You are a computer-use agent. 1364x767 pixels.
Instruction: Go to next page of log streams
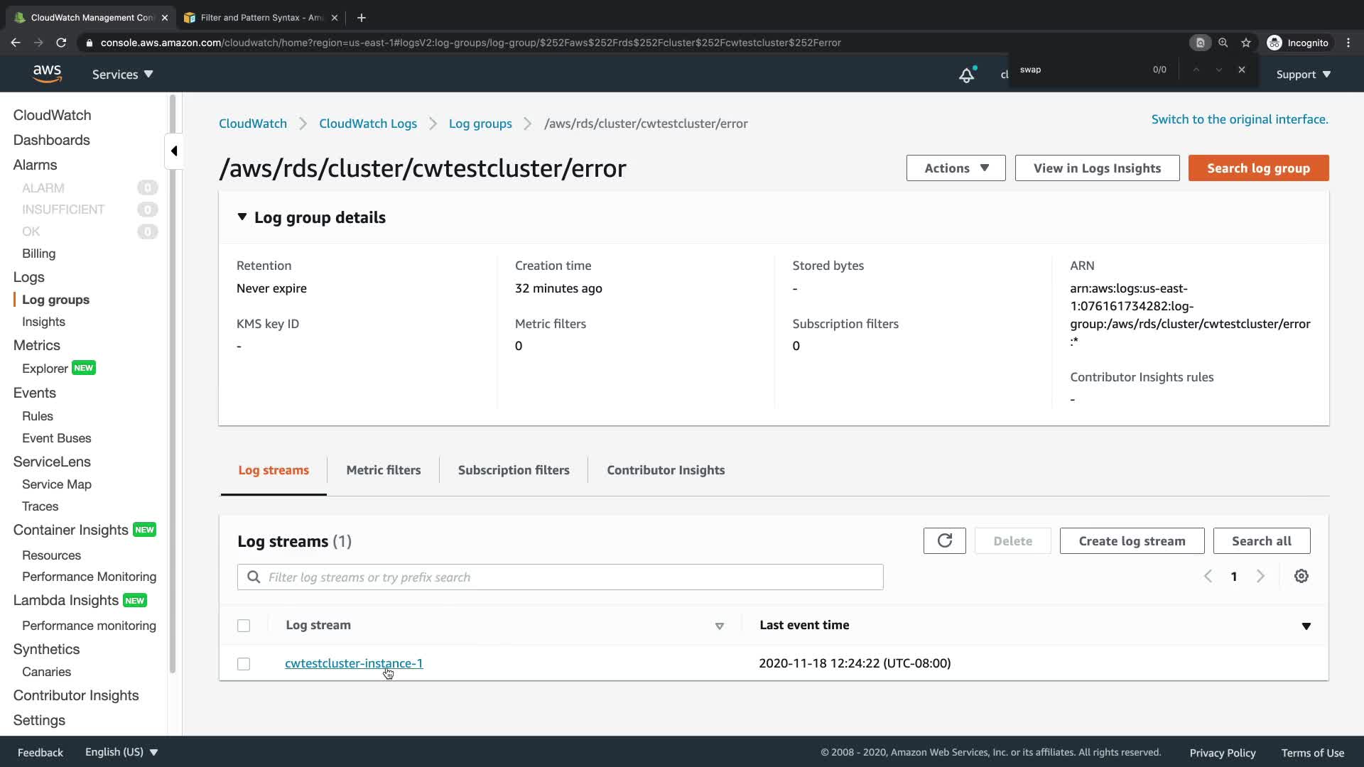pyautogui.click(x=1260, y=577)
